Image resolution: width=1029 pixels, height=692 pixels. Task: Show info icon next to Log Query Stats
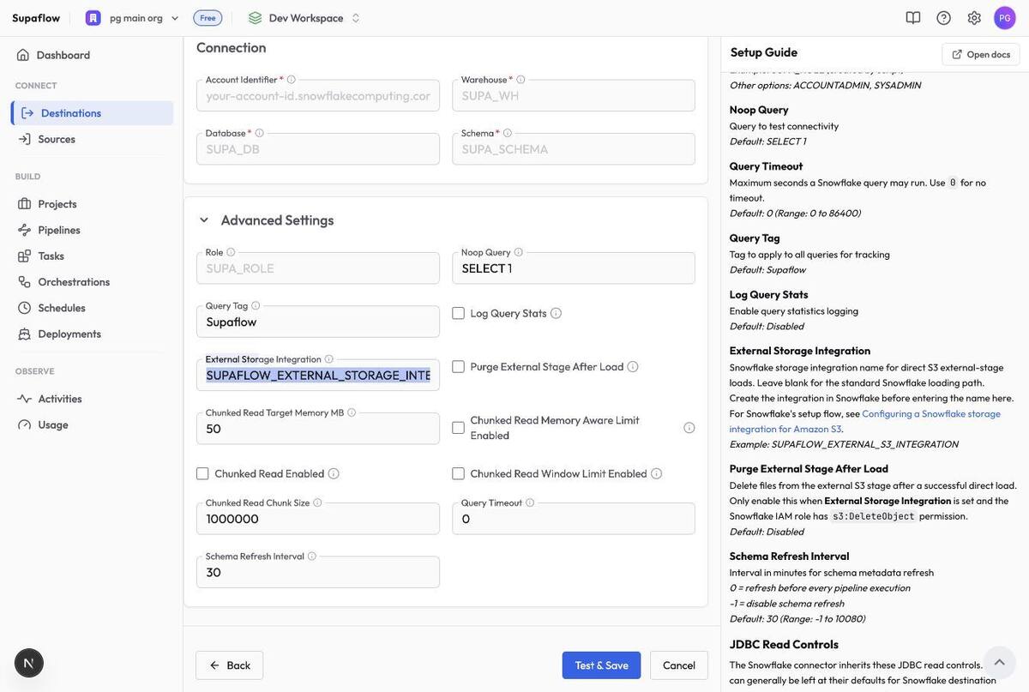(x=556, y=313)
